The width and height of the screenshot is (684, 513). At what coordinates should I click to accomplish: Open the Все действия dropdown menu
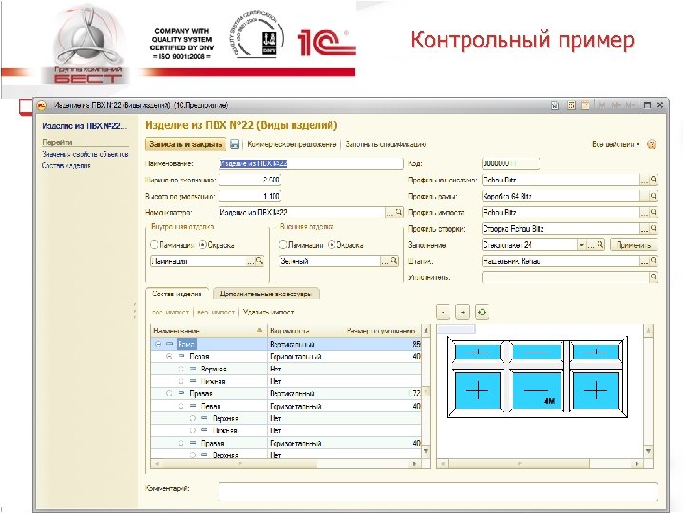pos(616,144)
